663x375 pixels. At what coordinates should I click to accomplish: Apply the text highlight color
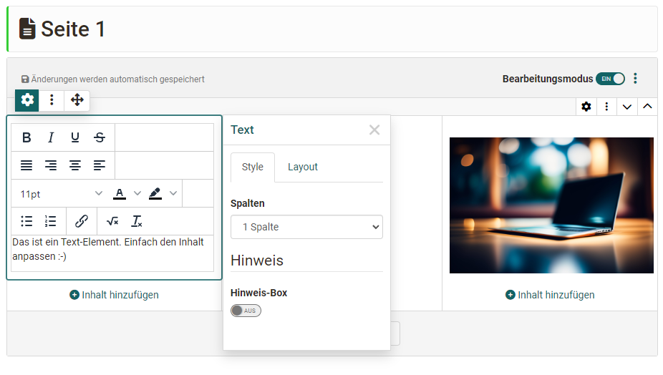(155, 193)
